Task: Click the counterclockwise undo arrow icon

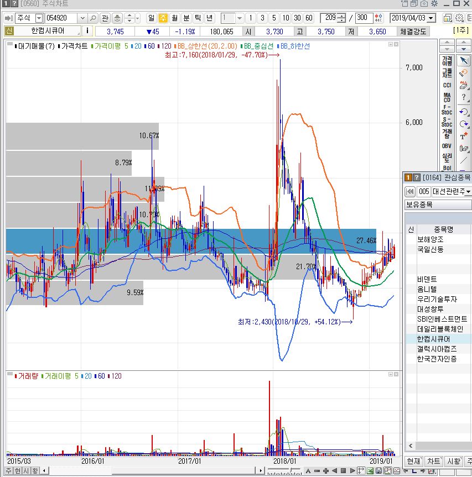Action: tap(464, 111)
